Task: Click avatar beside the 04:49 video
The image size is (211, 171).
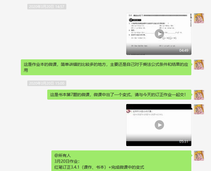Action: [199, 18]
